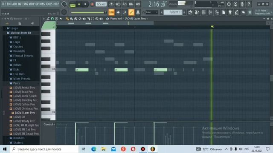Click the song position slider
This screenshot has width=273, height=153.
[x=89, y=12]
